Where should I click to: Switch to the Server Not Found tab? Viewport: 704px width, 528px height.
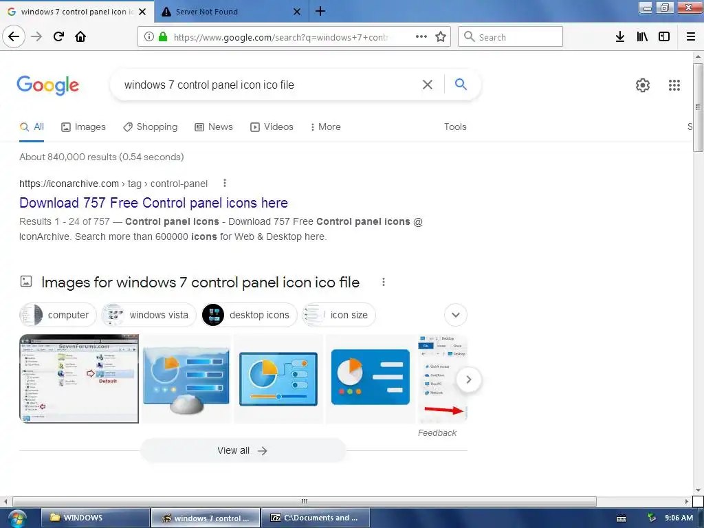[x=231, y=12]
